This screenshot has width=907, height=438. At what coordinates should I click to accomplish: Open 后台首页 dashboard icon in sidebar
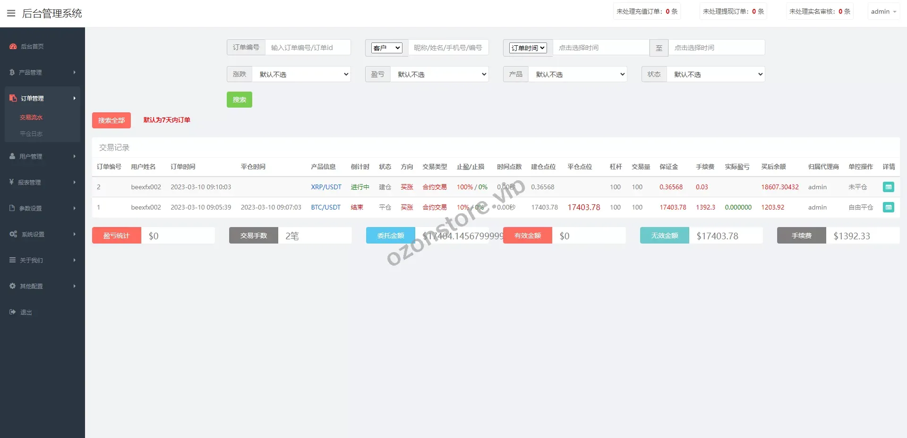[x=13, y=46]
